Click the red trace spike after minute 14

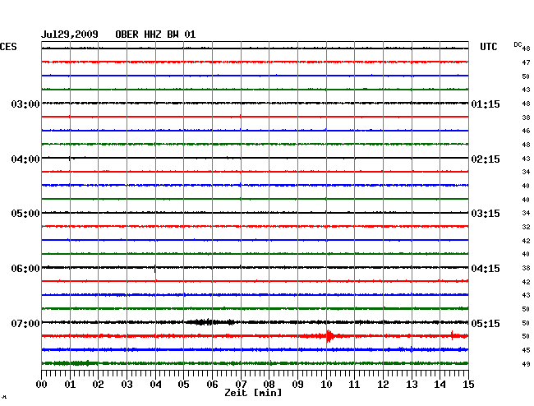tap(452, 335)
